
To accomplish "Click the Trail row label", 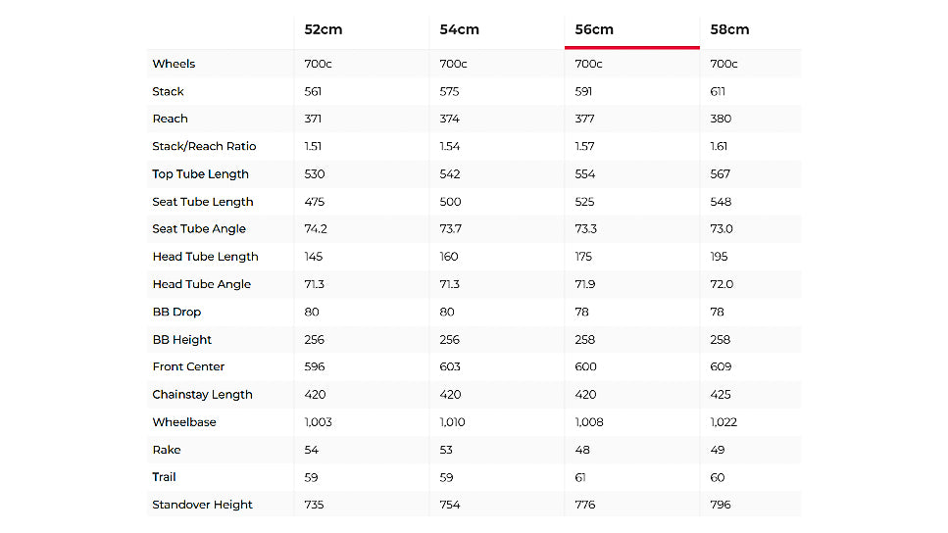I will (x=164, y=477).
